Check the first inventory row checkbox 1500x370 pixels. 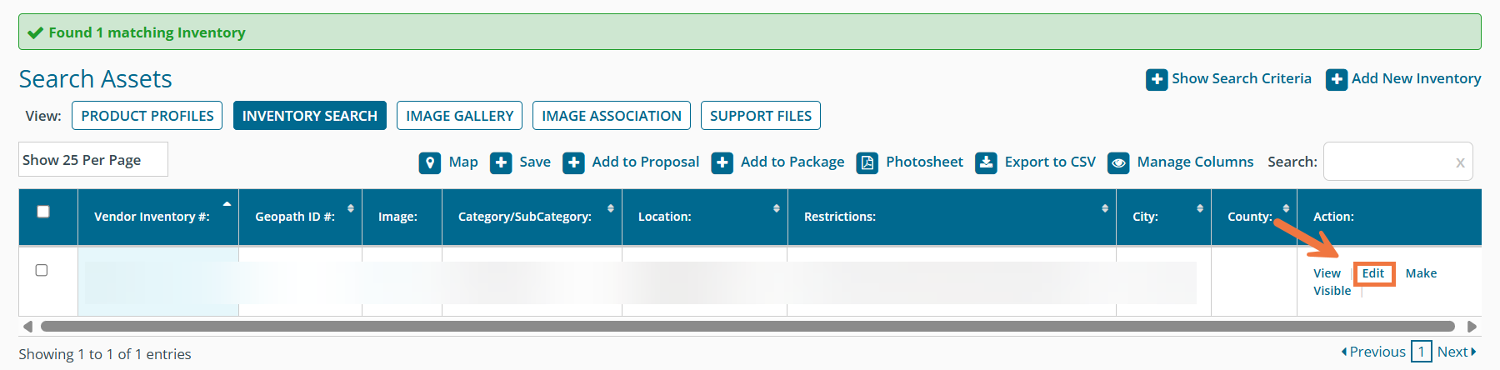pyautogui.click(x=42, y=270)
